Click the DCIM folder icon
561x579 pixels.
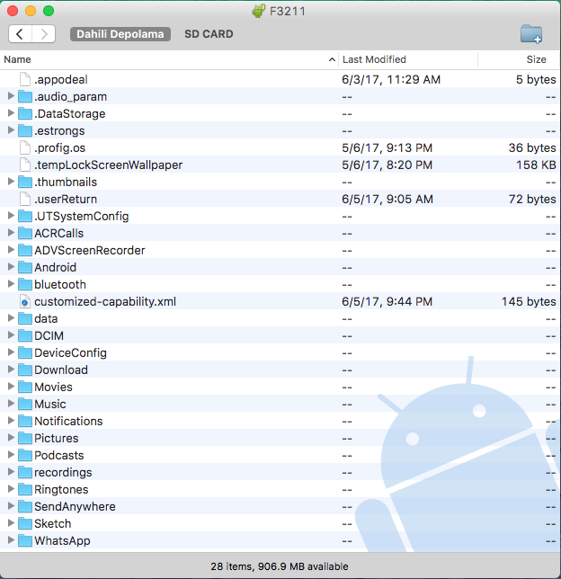25,335
